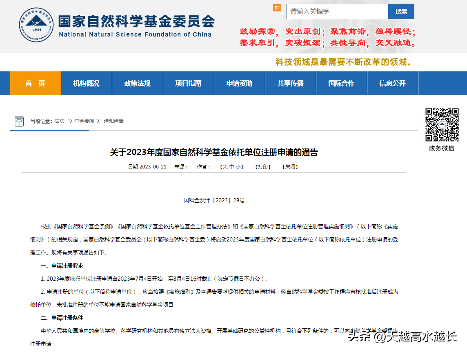Click the 首页 breadcrumb link
467x352 pixels.
(60, 121)
